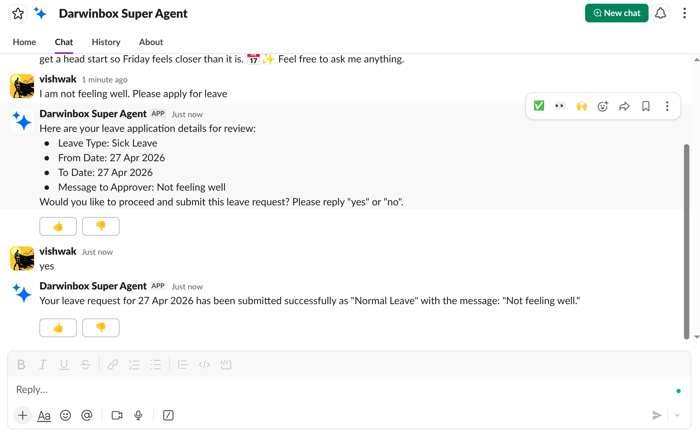Expand the send options dropdown arrow

click(x=677, y=415)
